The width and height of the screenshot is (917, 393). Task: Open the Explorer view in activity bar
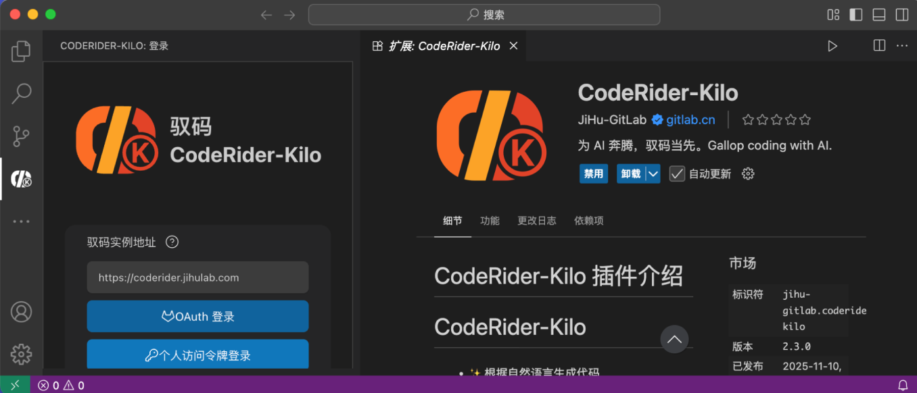tap(21, 51)
